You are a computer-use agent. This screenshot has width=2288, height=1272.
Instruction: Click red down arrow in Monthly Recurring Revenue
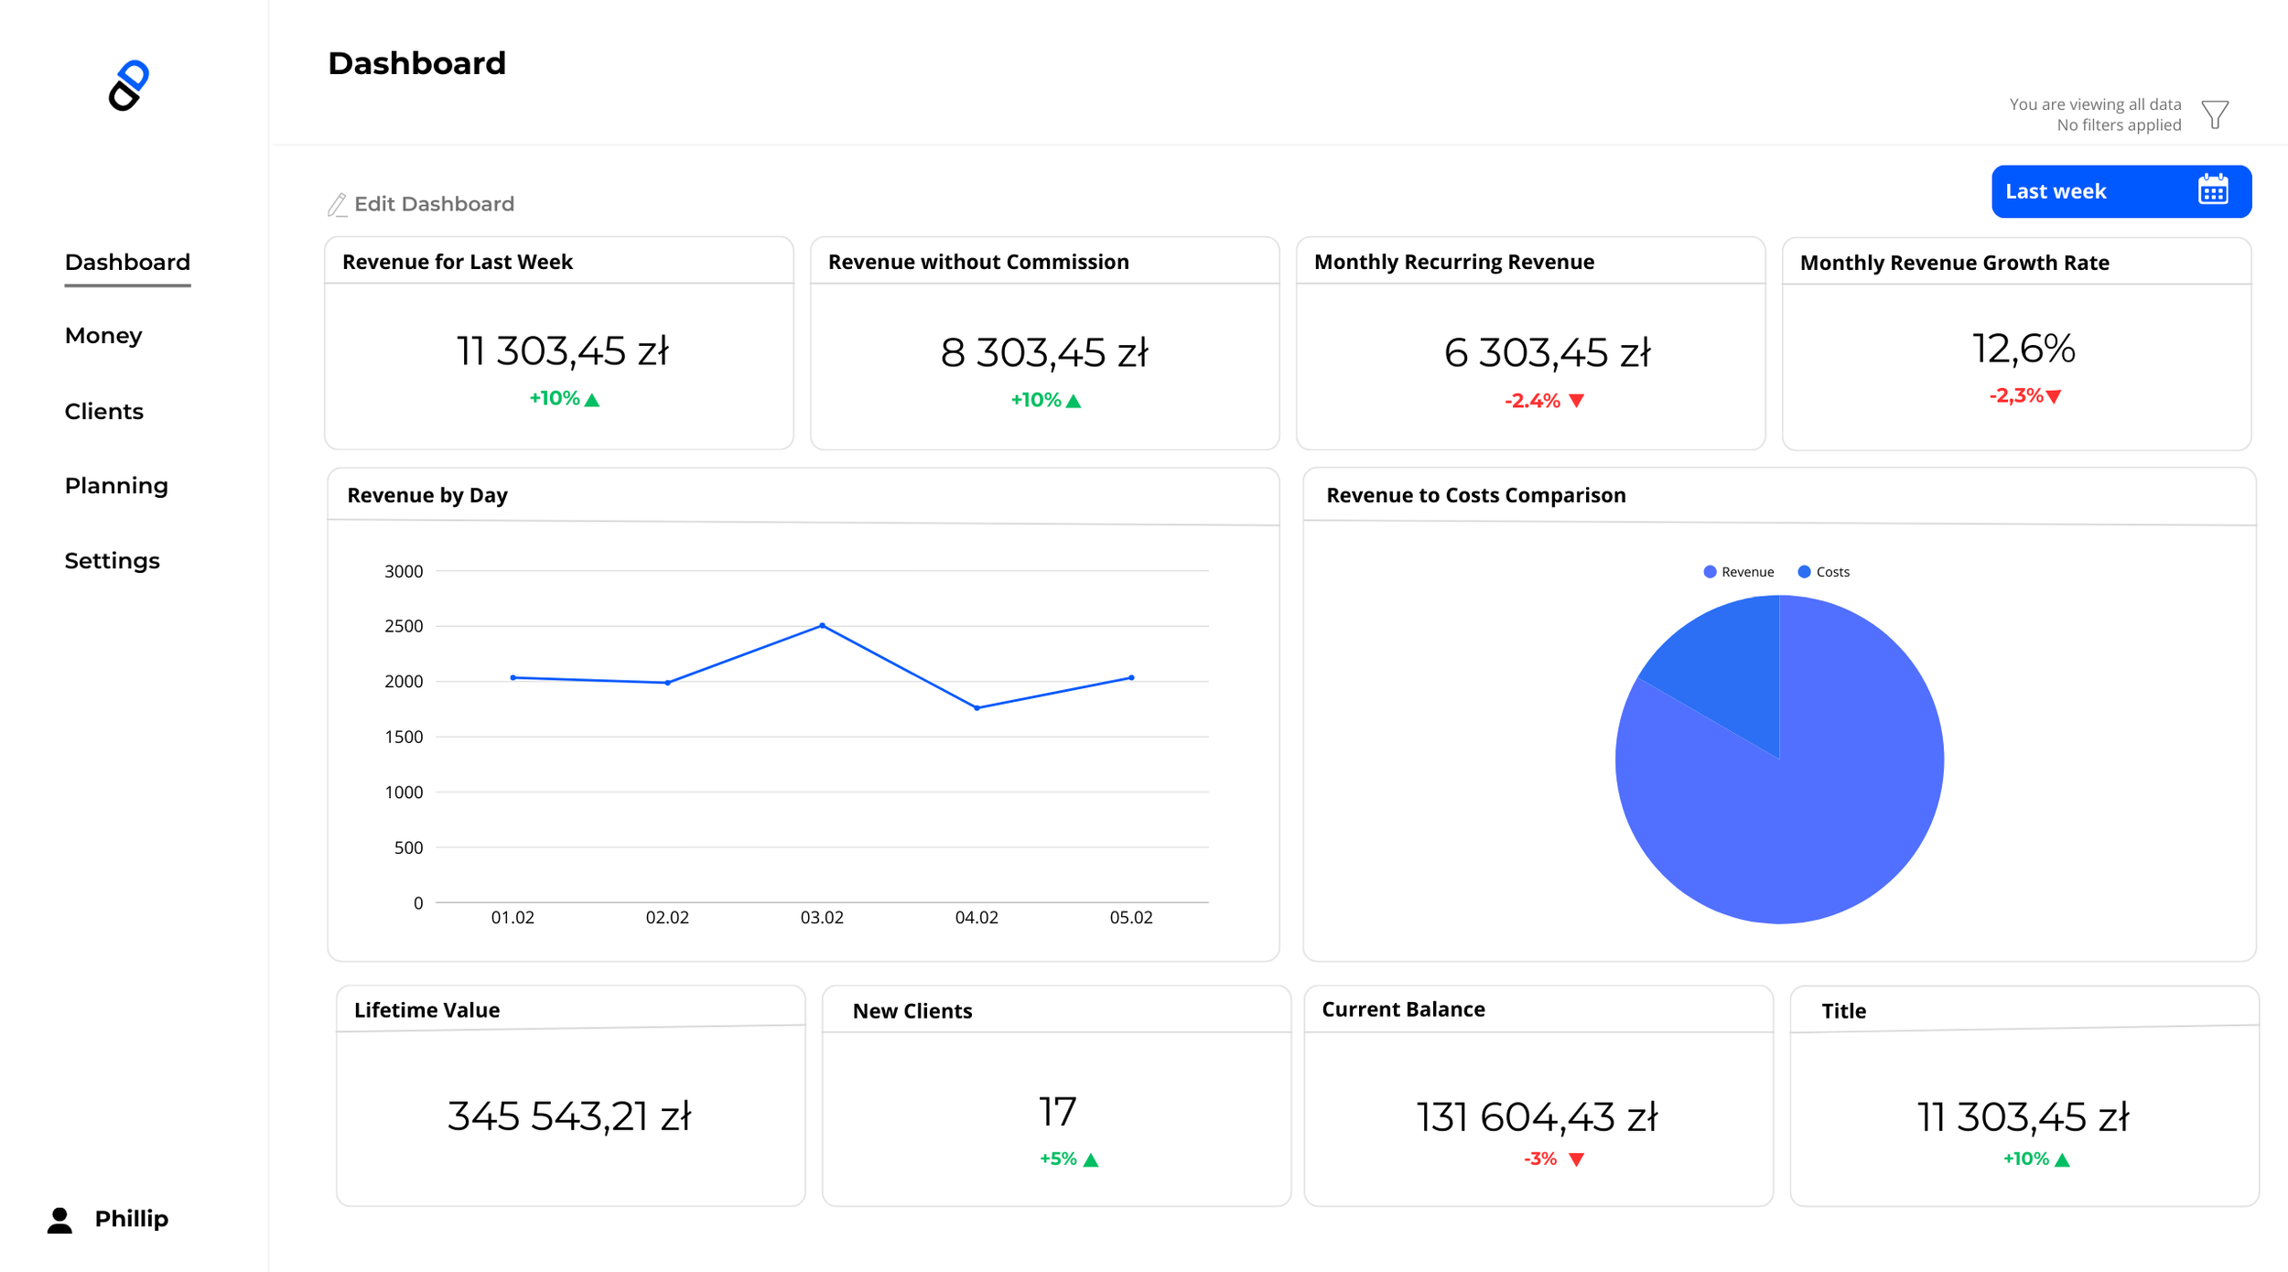point(1576,401)
